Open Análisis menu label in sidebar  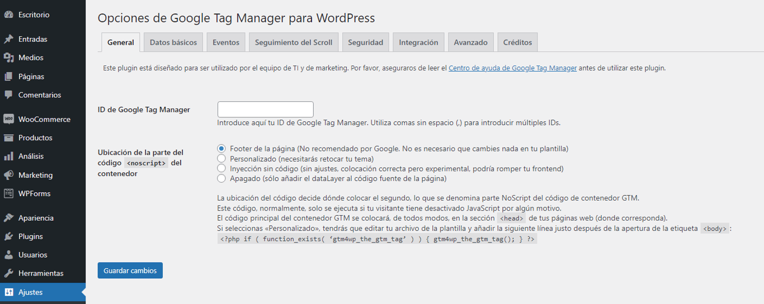point(31,156)
